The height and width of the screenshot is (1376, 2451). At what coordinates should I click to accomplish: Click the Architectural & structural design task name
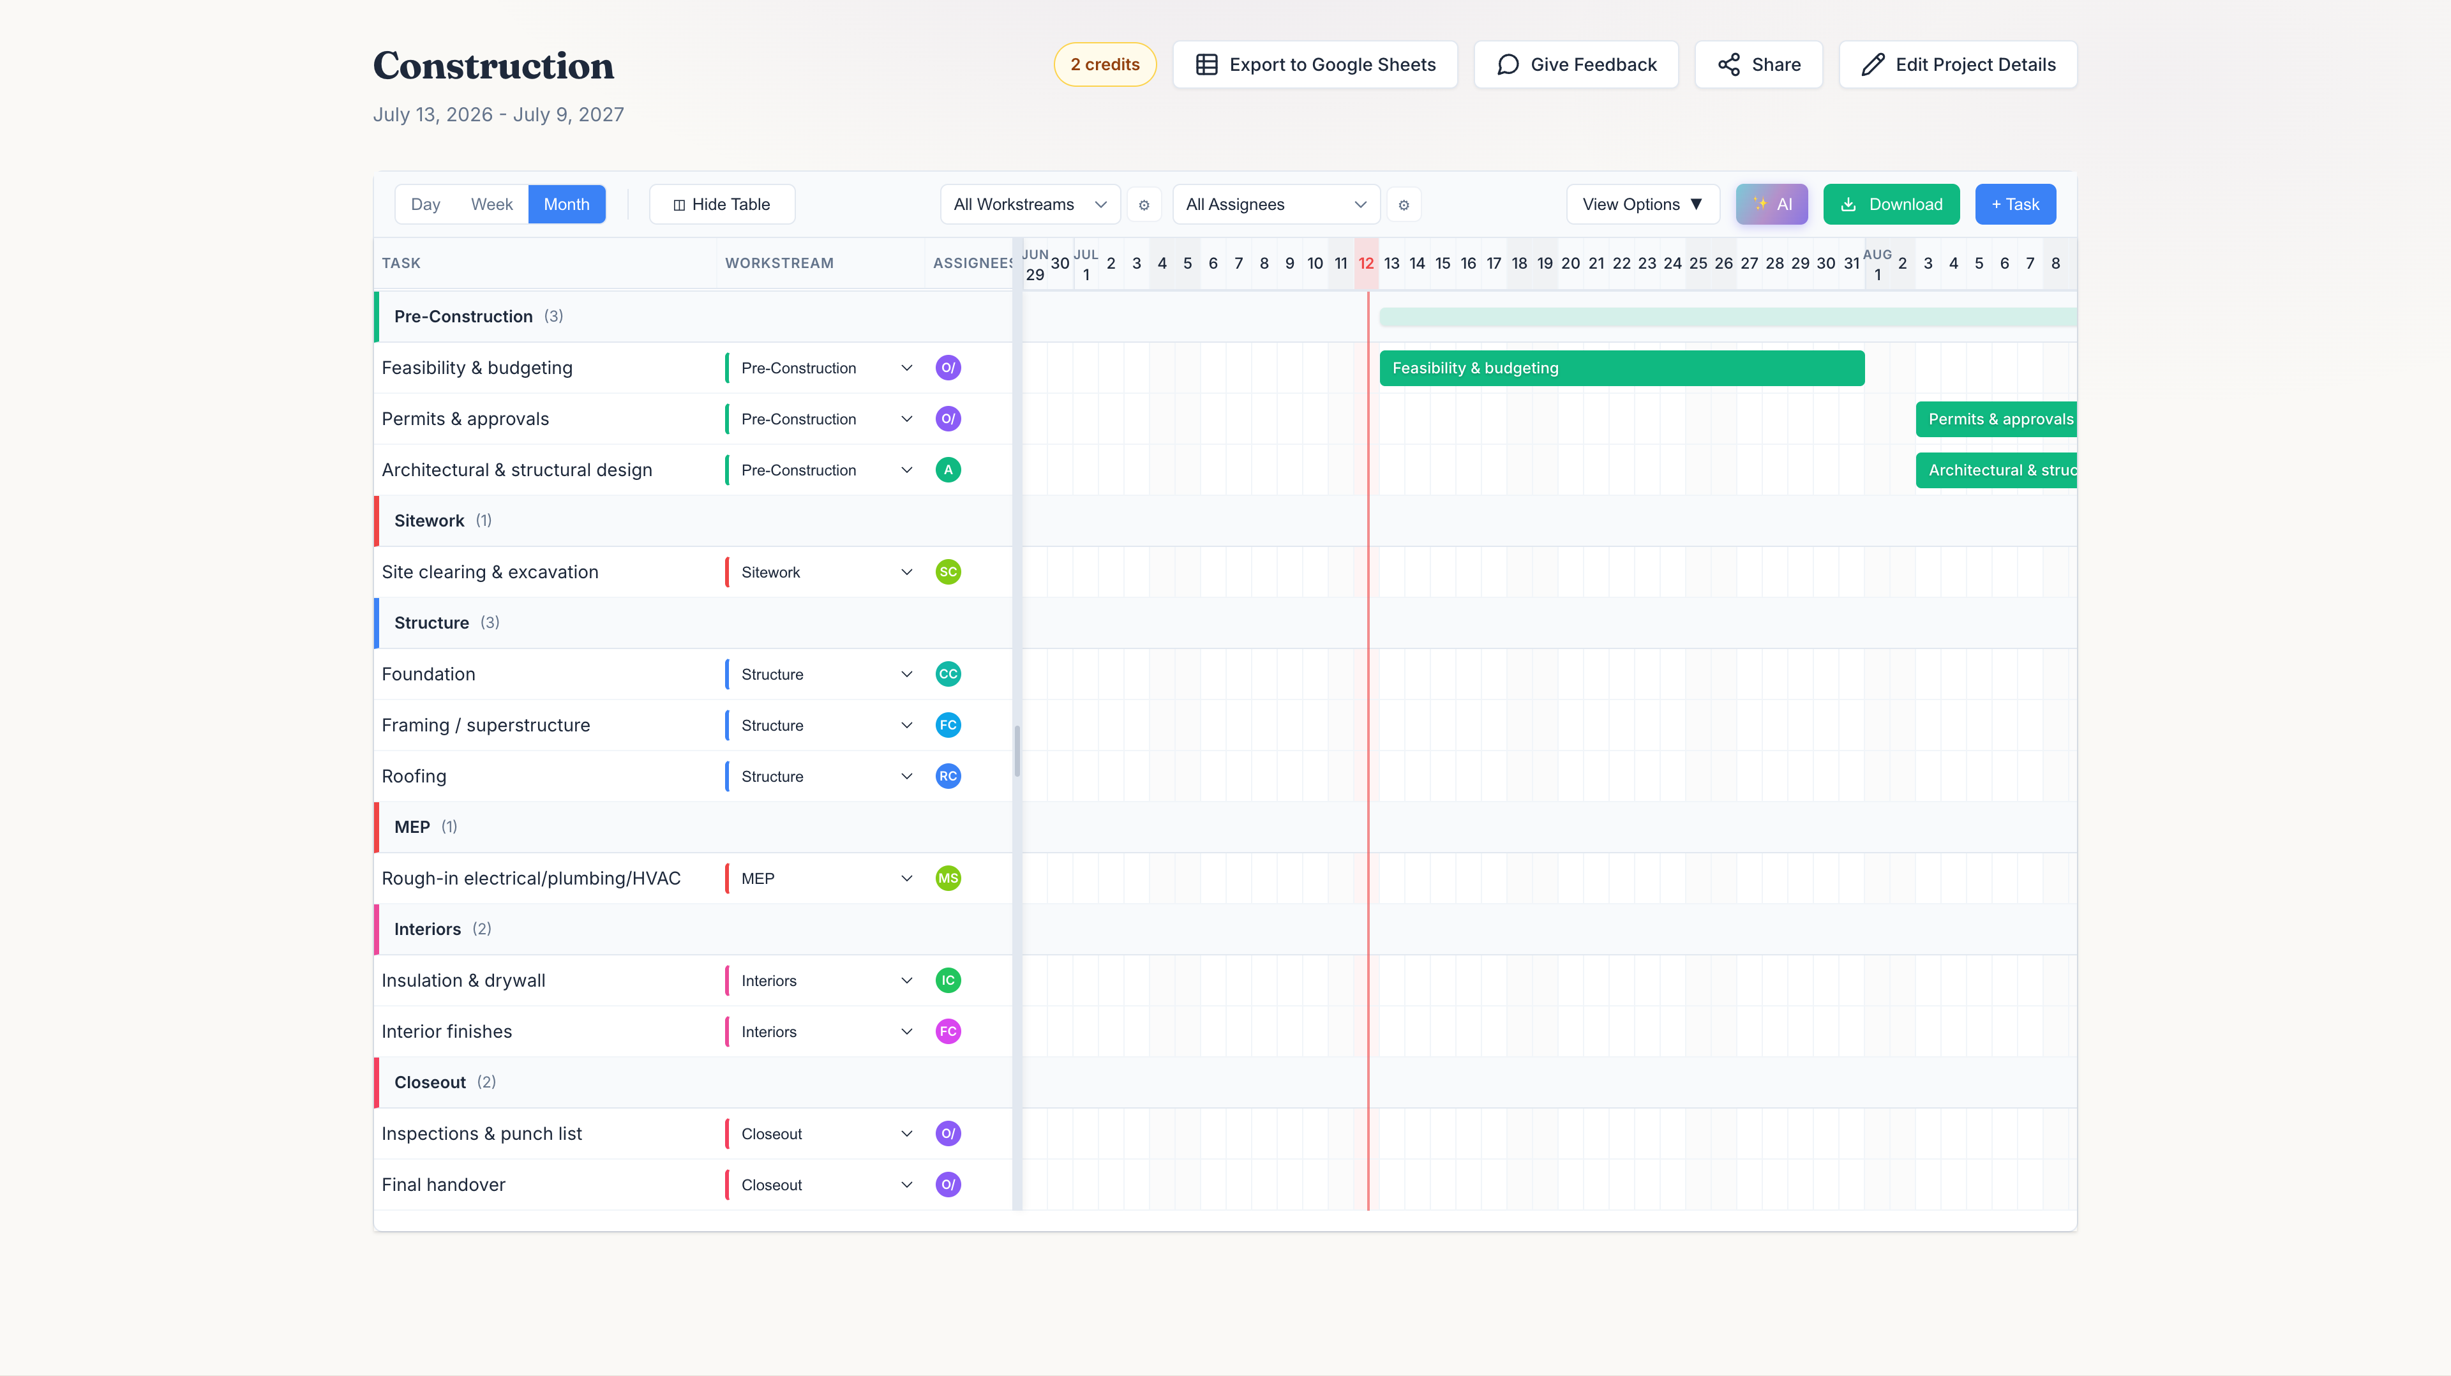click(516, 470)
